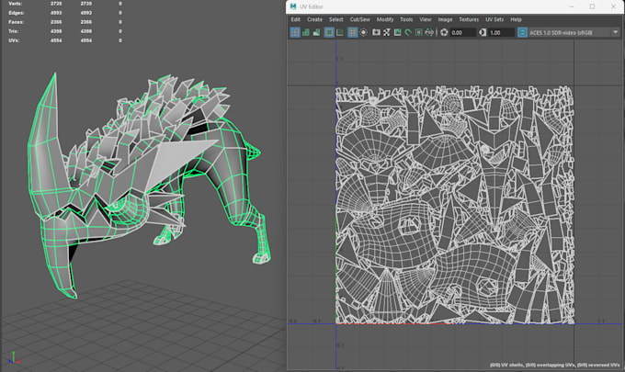Image resolution: width=625 pixels, height=372 pixels.
Task: Click the third green distortion toolbar icon
Action: [x=316, y=32]
